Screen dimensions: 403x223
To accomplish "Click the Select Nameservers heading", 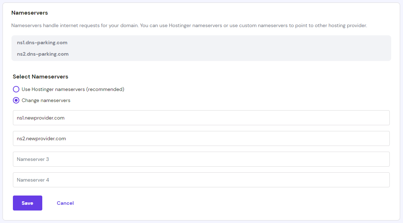I will (x=40, y=76).
